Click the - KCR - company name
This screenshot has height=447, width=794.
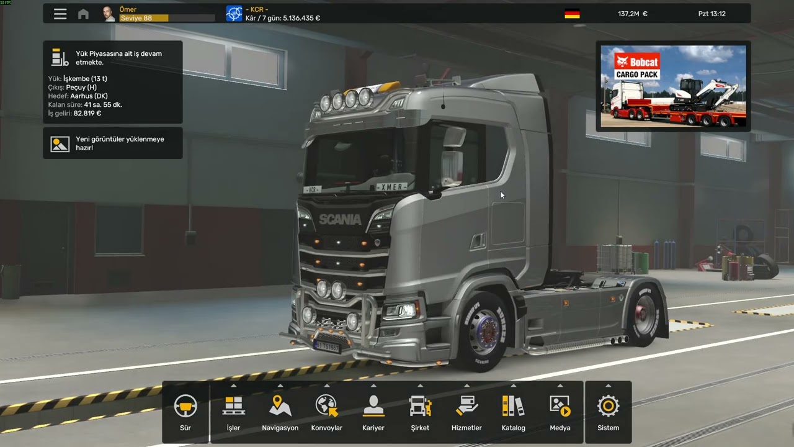(257, 9)
